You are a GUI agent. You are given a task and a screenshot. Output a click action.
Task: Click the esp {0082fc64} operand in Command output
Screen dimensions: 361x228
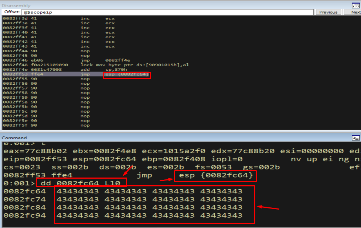pos(216,175)
